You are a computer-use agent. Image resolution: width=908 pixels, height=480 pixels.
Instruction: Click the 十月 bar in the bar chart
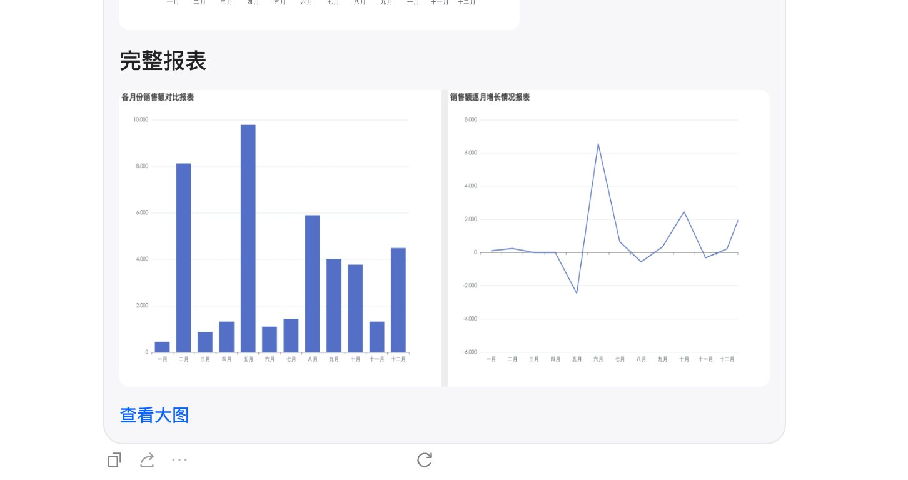click(355, 308)
